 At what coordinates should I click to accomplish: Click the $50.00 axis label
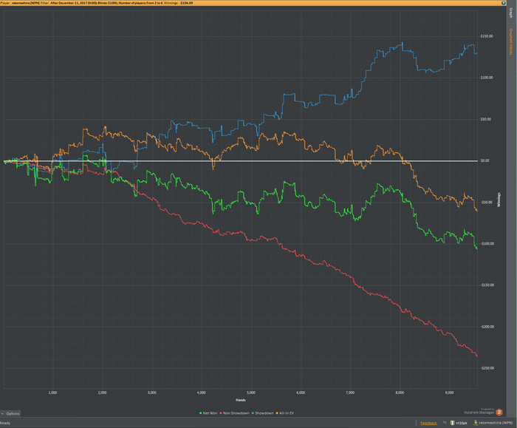[x=486, y=120]
